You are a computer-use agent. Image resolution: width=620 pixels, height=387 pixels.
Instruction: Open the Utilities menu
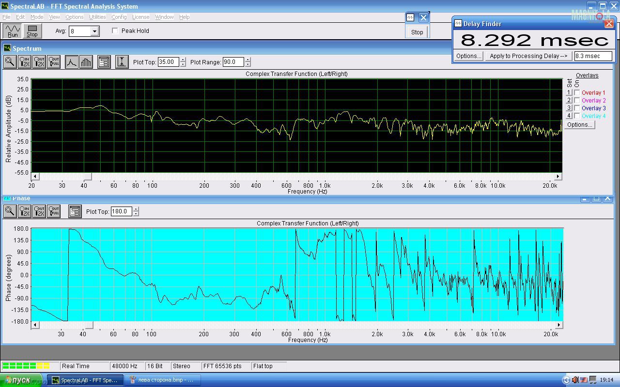click(97, 17)
